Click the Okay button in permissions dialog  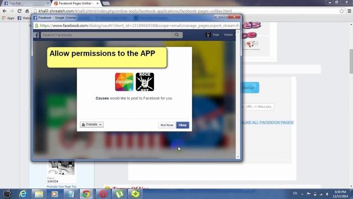coord(183,125)
